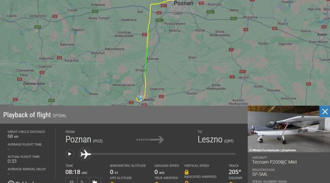The height and width of the screenshot is (183, 330).
Task: Click the third icon button below time
Action: [x=95, y=181]
